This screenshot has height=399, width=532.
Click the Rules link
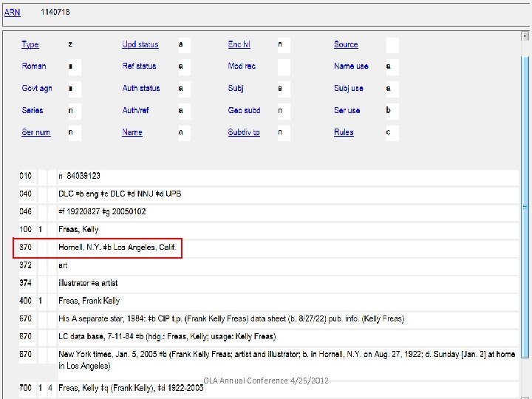coord(344,132)
